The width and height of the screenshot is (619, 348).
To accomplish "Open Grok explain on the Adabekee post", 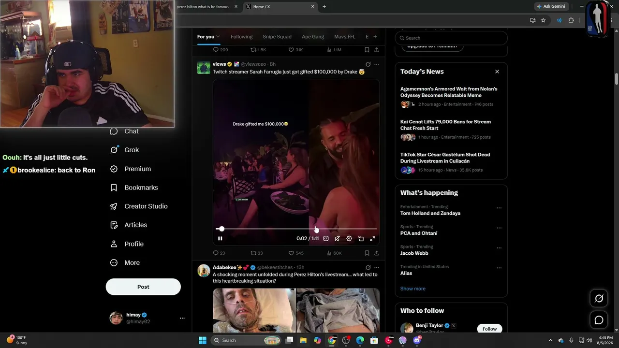I will 368,267.
